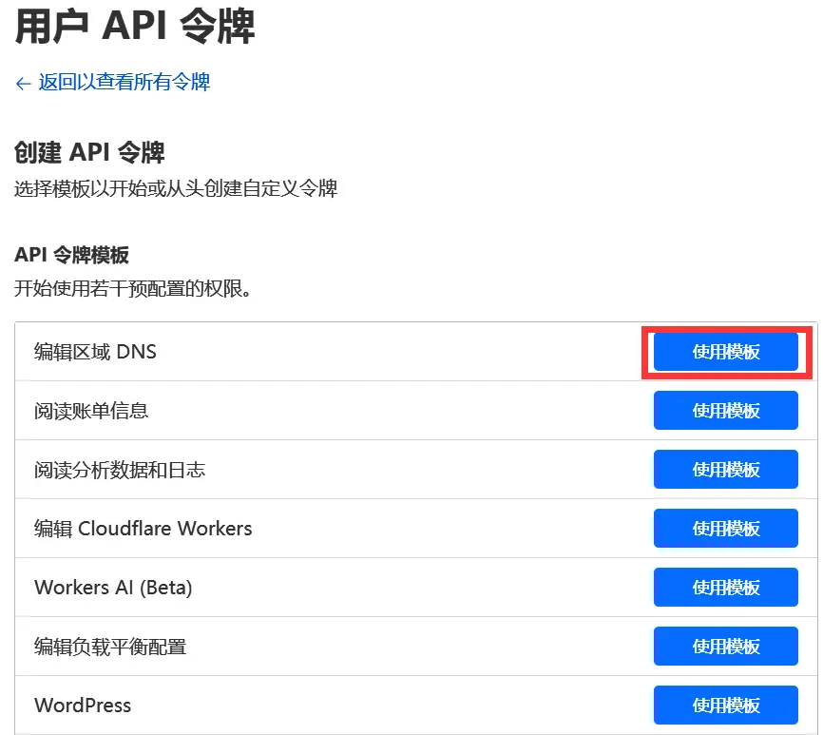823x735 pixels.
Task: Open the 返回以查看所有令牌 link
Action: [124, 83]
